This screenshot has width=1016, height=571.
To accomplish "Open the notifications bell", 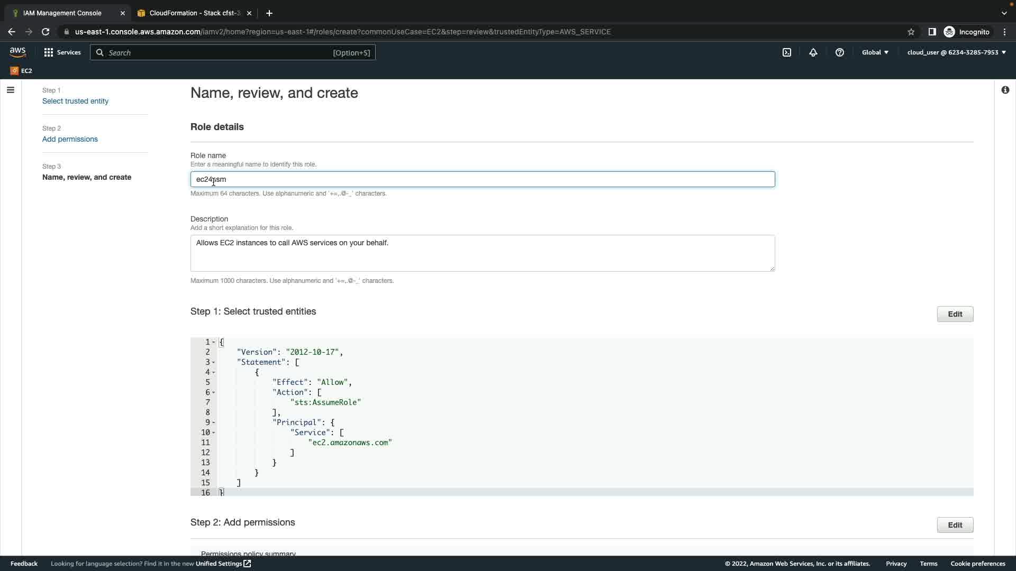I will pyautogui.click(x=813, y=52).
